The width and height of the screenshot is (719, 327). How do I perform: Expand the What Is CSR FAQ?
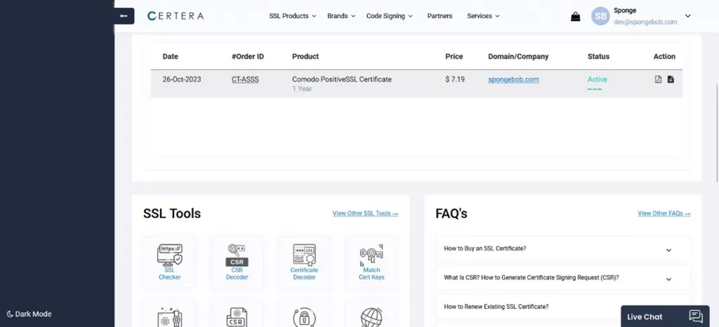tap(562, 277)
